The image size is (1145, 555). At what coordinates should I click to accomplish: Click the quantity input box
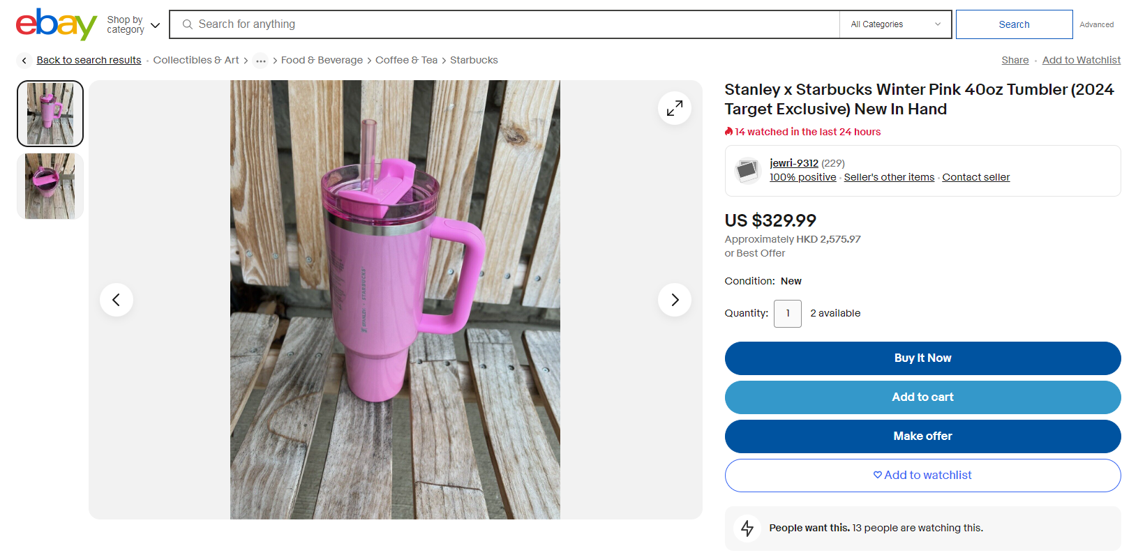(x=788, y=314)
